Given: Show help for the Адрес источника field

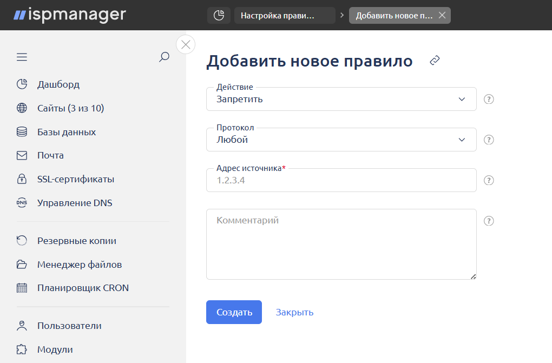Looking at the screenshot, I should pyautogui.click(x=489, y=181).
